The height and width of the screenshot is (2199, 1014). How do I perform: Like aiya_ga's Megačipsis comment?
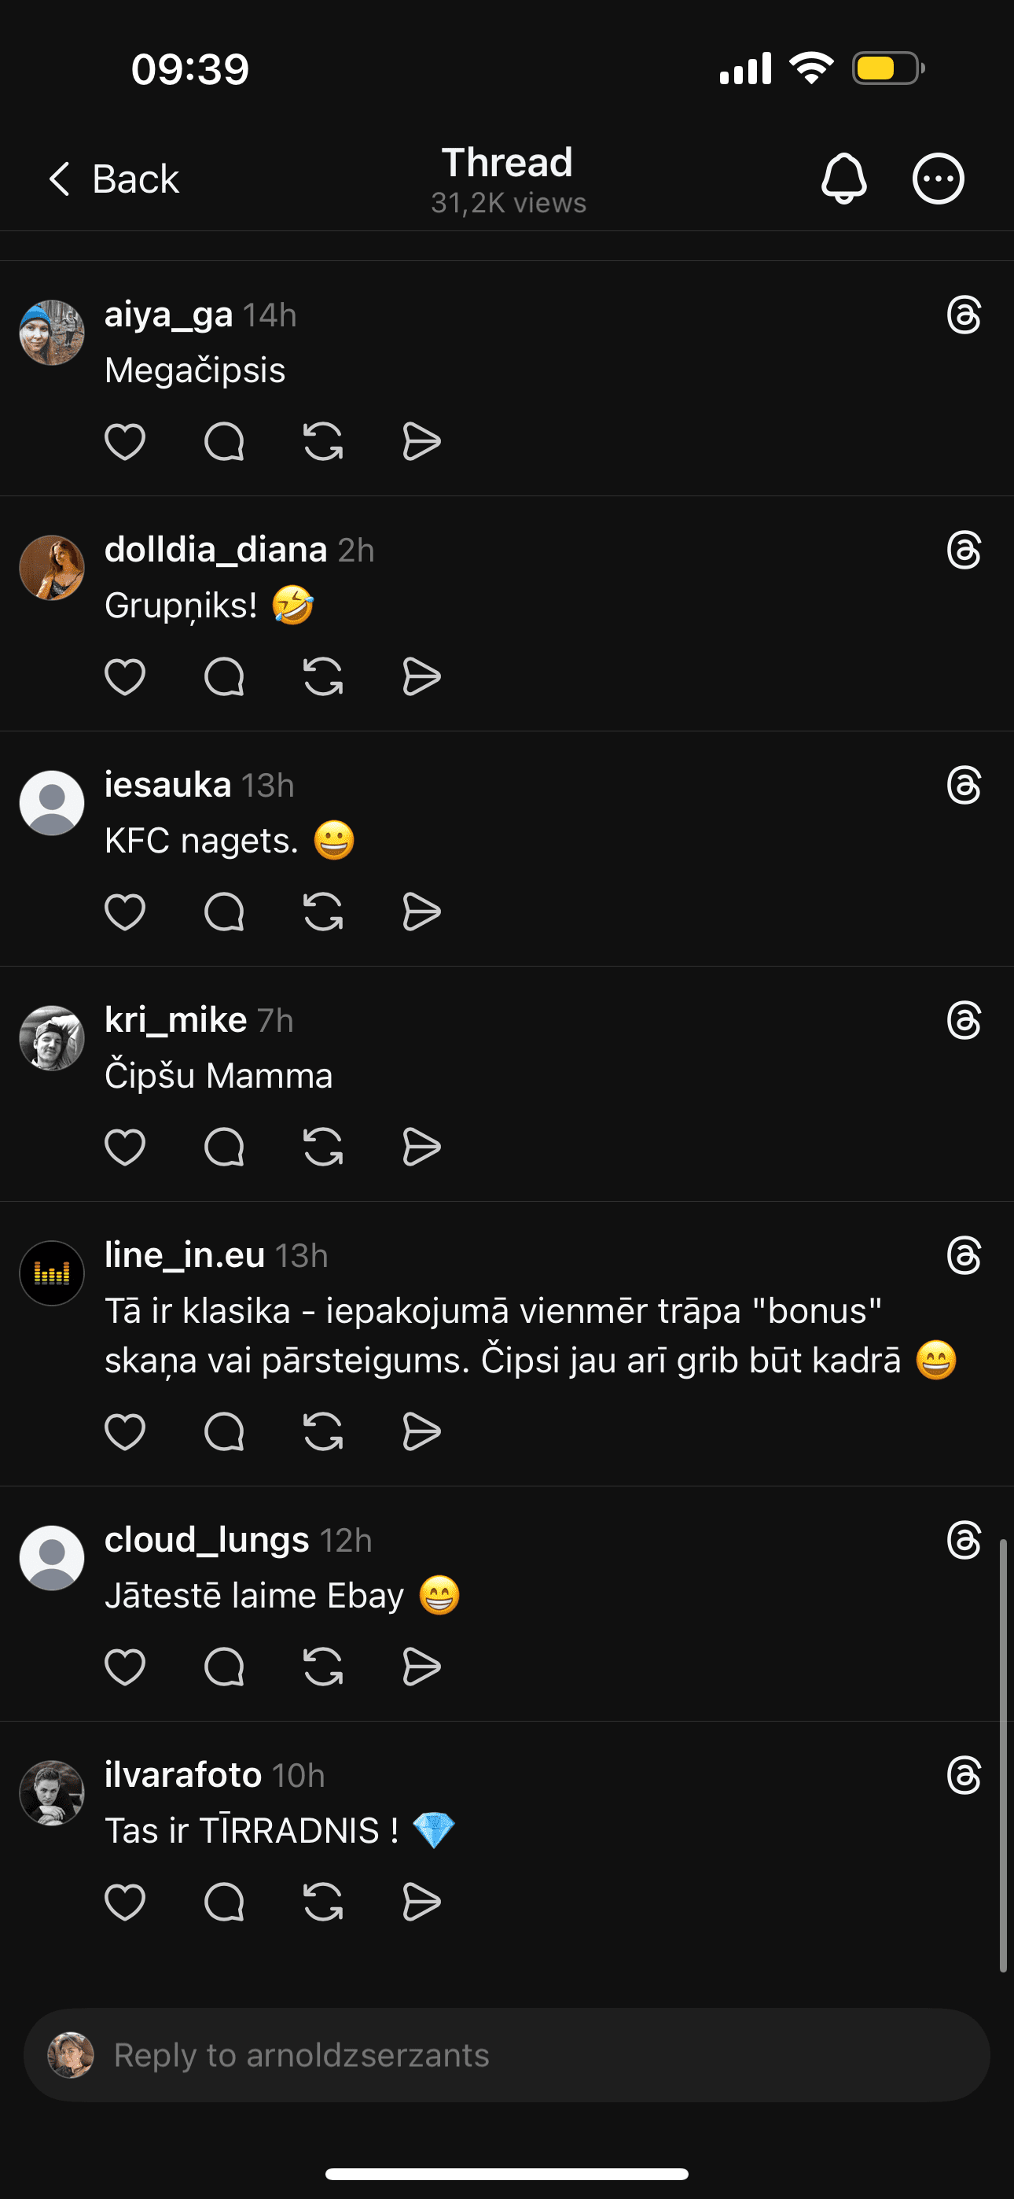pos(125,441)
